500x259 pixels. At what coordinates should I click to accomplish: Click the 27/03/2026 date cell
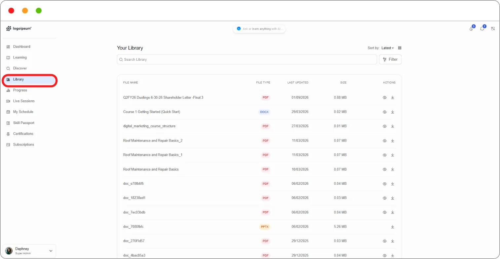tap(300, 126)
